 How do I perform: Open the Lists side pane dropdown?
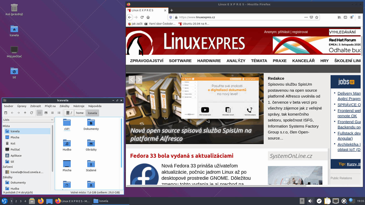28,120
